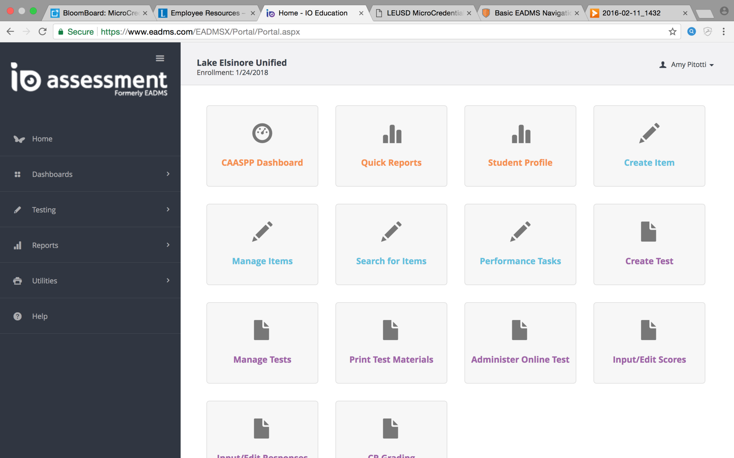Click the CAASPP Dashboard gauge icon
This screenshot has height=458, width=734.
click(x=262, y=133)
